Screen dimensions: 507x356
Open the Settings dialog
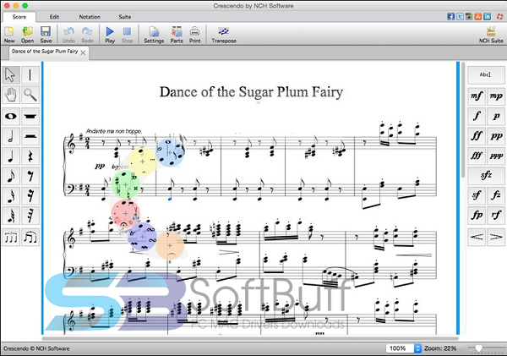click(154, 35)
